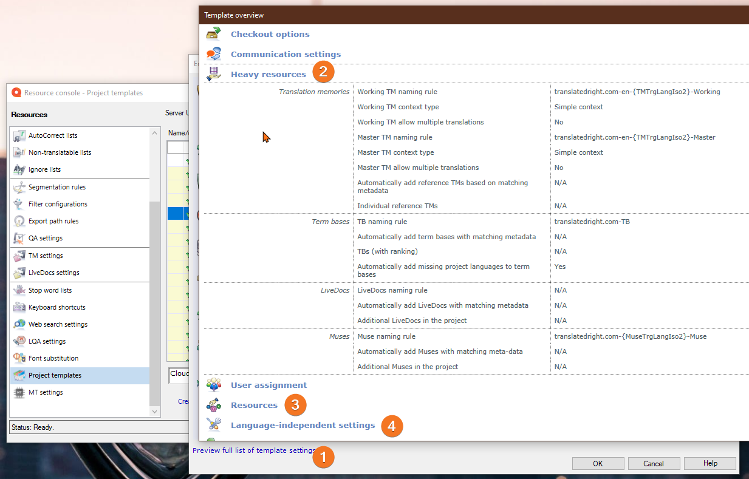Select AutoCorrect lists in Resources list

point(80,135)
